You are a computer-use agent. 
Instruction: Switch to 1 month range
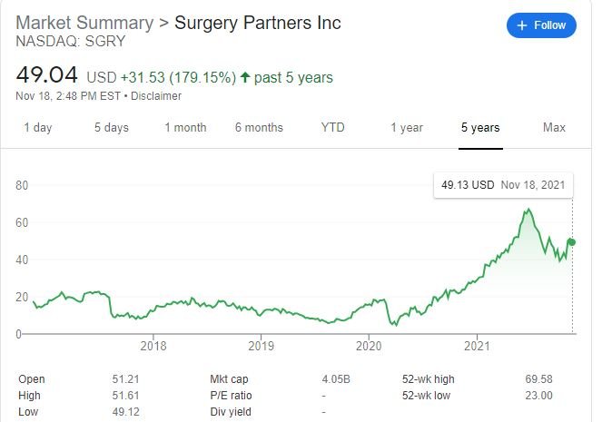pos(185,127)
